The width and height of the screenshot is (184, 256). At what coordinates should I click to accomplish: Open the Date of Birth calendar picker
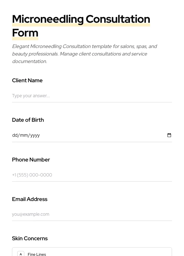[169, 135]
